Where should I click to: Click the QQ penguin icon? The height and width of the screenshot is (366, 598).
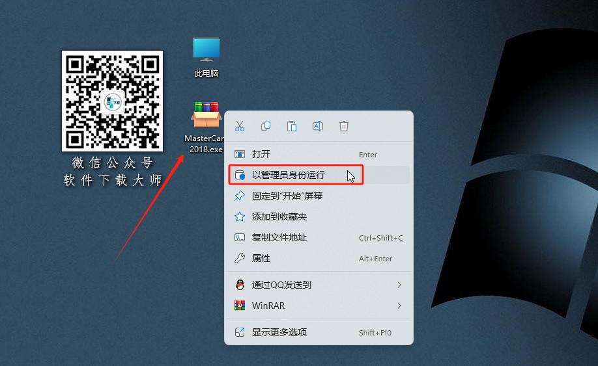click(x=240, y=285)
